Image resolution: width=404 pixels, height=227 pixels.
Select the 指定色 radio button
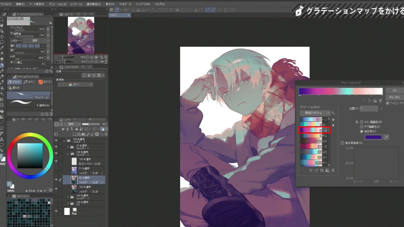(362, 131)
